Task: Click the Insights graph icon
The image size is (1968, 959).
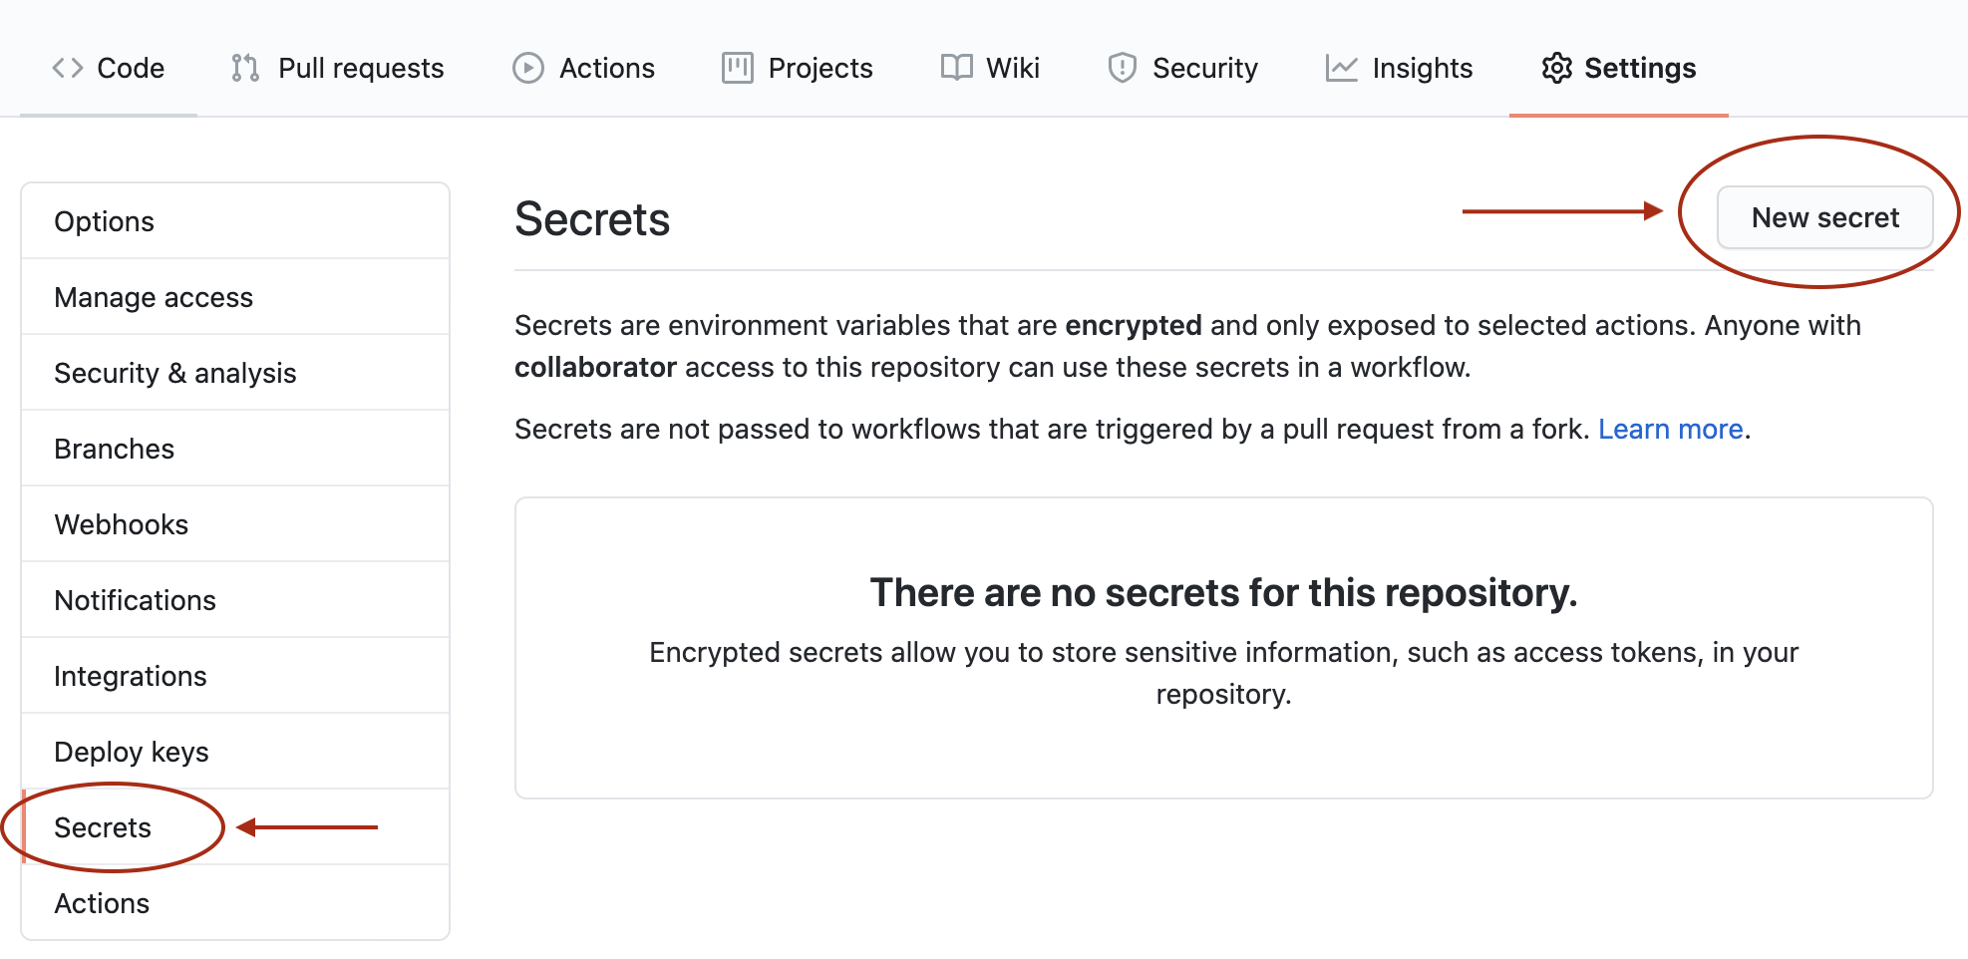Action: pyautogui.click(x=1341, y=68)
